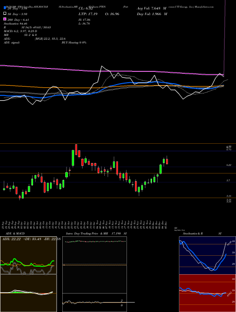Open the intraday trading price chart
The image size is (236, 312).
point(94,265)
